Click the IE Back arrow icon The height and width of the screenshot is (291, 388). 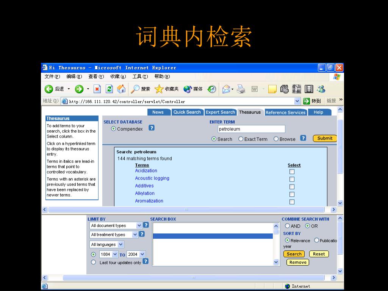coord(49,89)
